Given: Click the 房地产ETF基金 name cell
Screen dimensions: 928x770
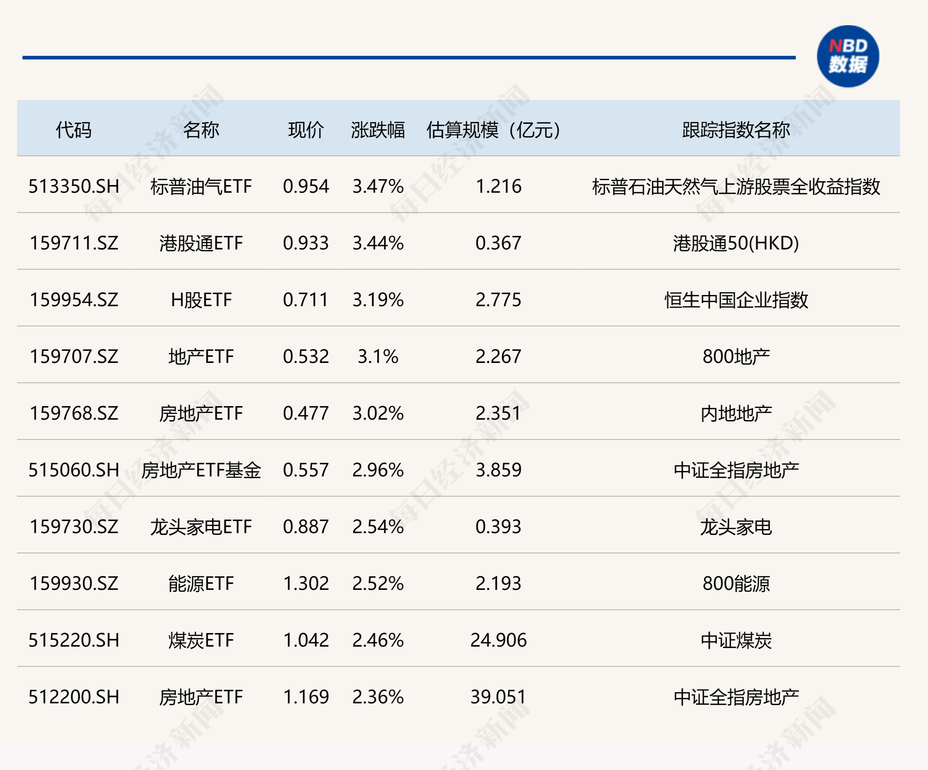Looking at the screenshot, I should pos(201,470).
